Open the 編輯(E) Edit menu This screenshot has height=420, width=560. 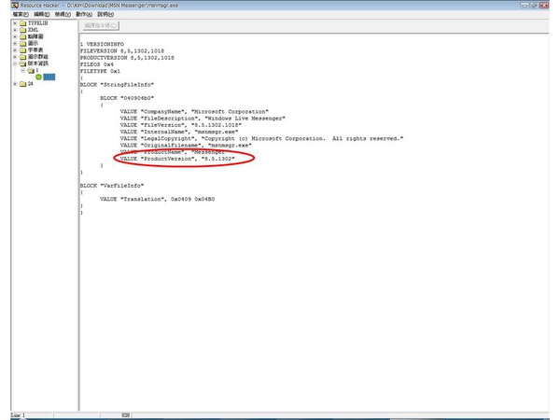[x=41, y=14]
